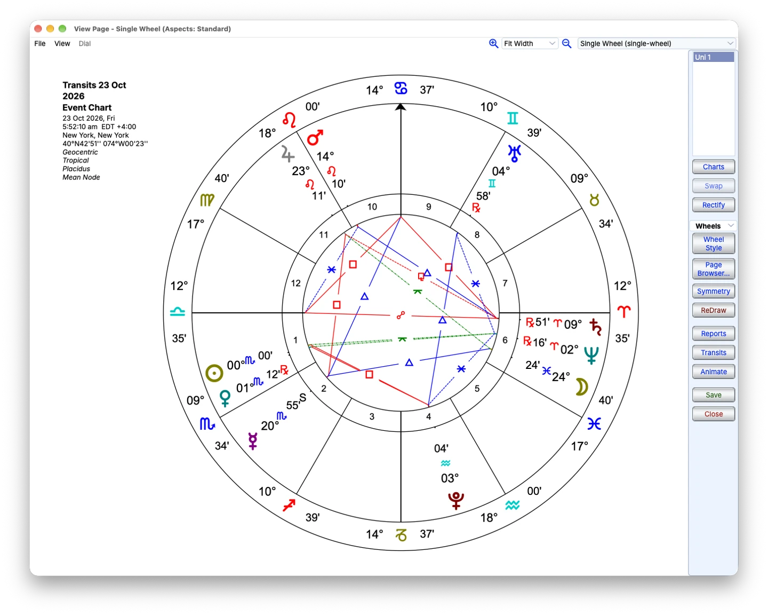Click the Capricorn sign at chart bottom

click(x=401, y=534)
